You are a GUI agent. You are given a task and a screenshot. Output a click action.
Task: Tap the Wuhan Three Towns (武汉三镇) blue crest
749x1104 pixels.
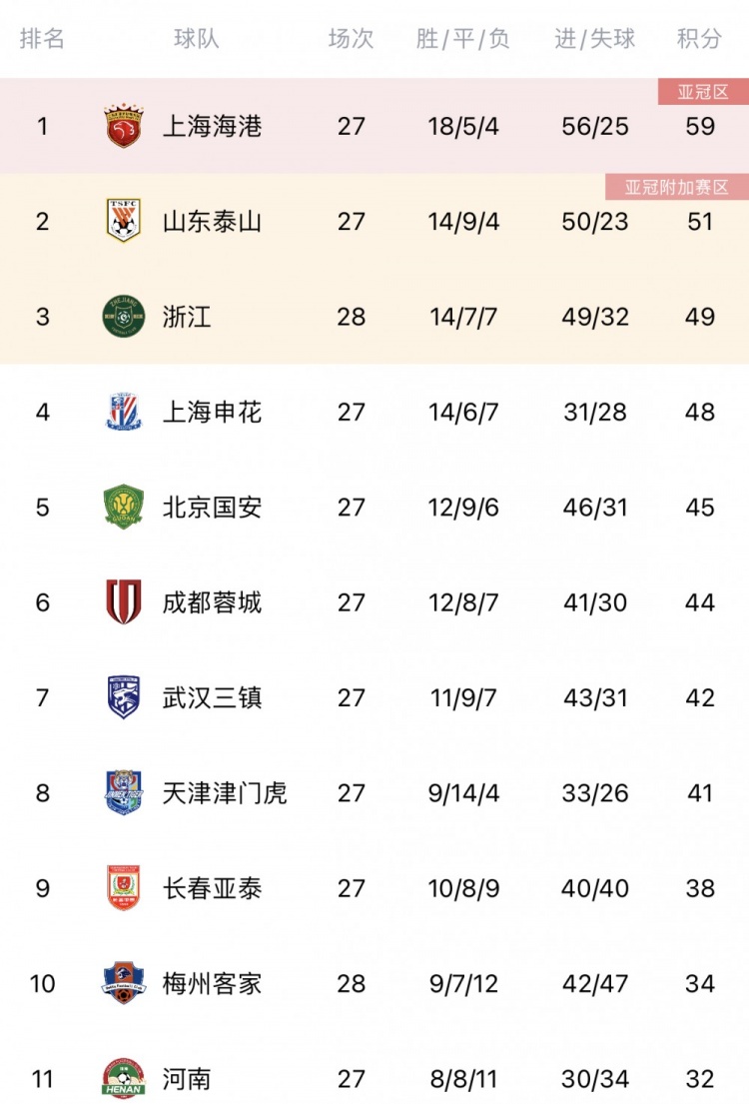tap(124, 697)
